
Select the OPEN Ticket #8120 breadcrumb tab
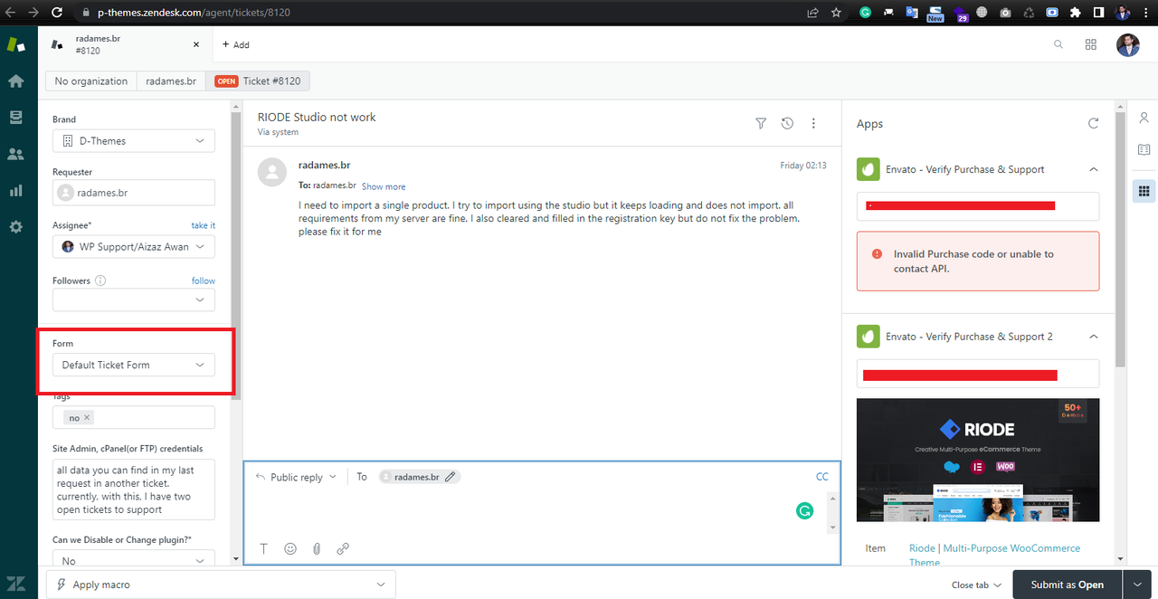click(258, 81)
